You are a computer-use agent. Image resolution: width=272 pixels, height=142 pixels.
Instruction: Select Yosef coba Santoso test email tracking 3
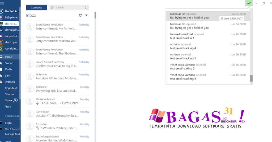coord(208,77)
